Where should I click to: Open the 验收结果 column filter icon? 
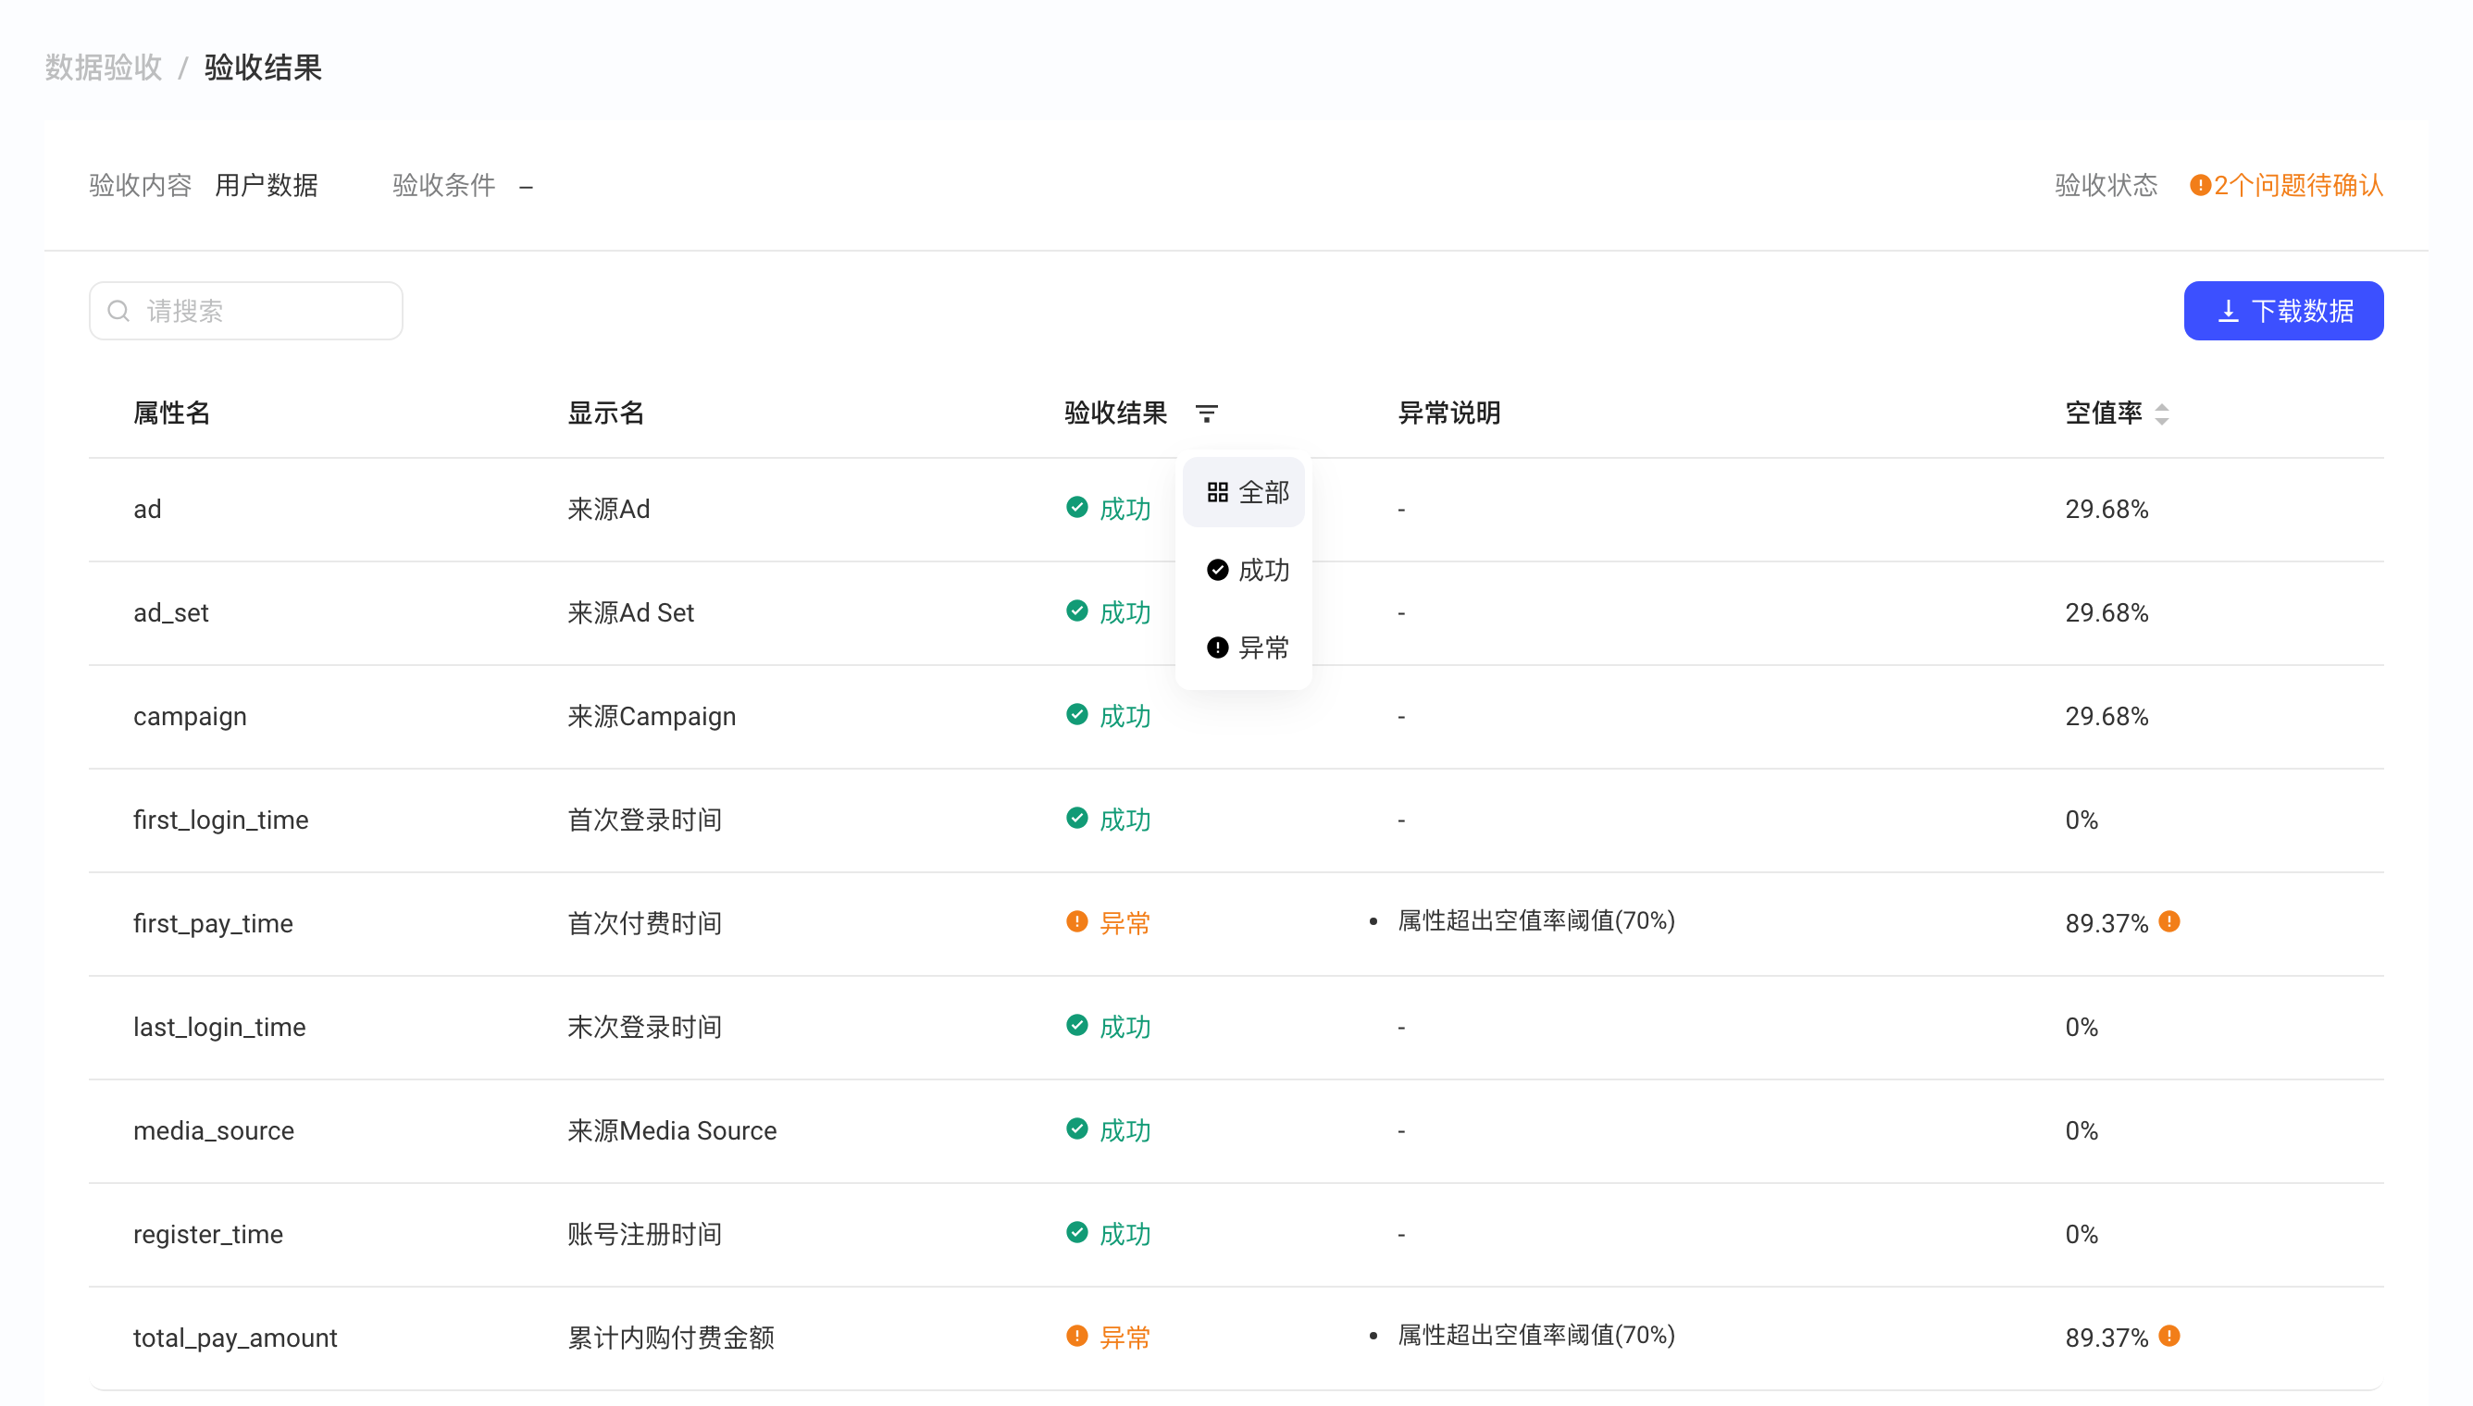point(1207,413)
